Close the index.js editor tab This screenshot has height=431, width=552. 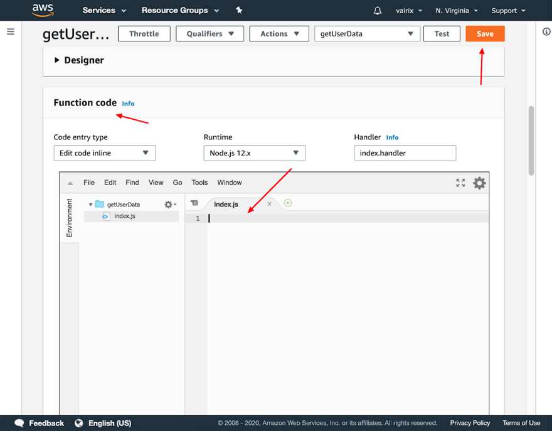tap(269, 204)
